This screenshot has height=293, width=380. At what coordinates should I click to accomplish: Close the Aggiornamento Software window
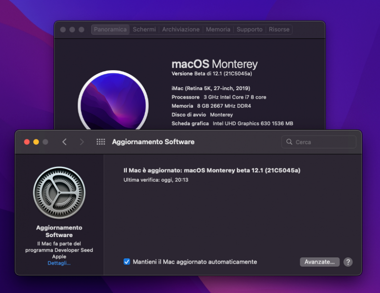27,142
